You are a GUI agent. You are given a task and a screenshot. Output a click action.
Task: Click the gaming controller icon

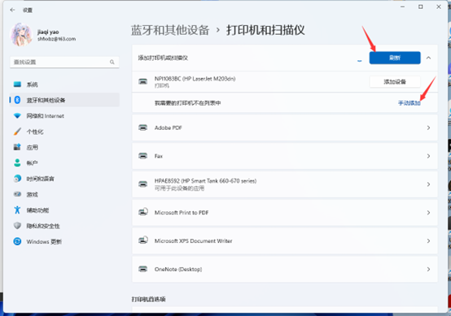pyautogui.click(x=17, y=194)
